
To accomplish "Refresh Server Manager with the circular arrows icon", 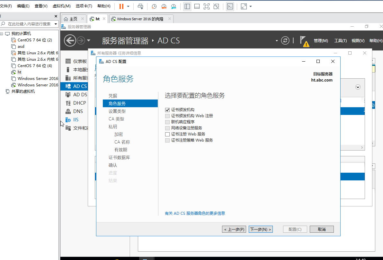I will click(x=285, y=40).
